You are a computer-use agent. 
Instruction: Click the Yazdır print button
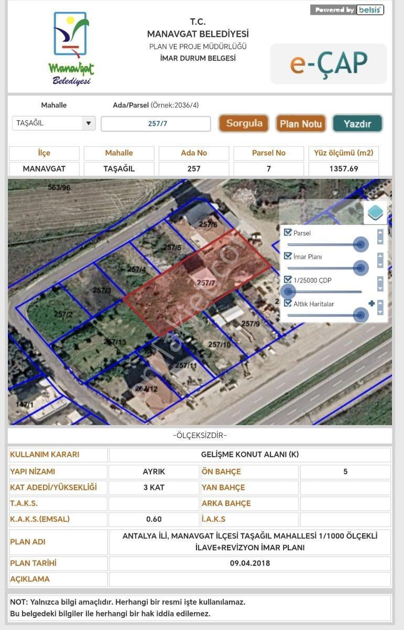pos(357,123)
